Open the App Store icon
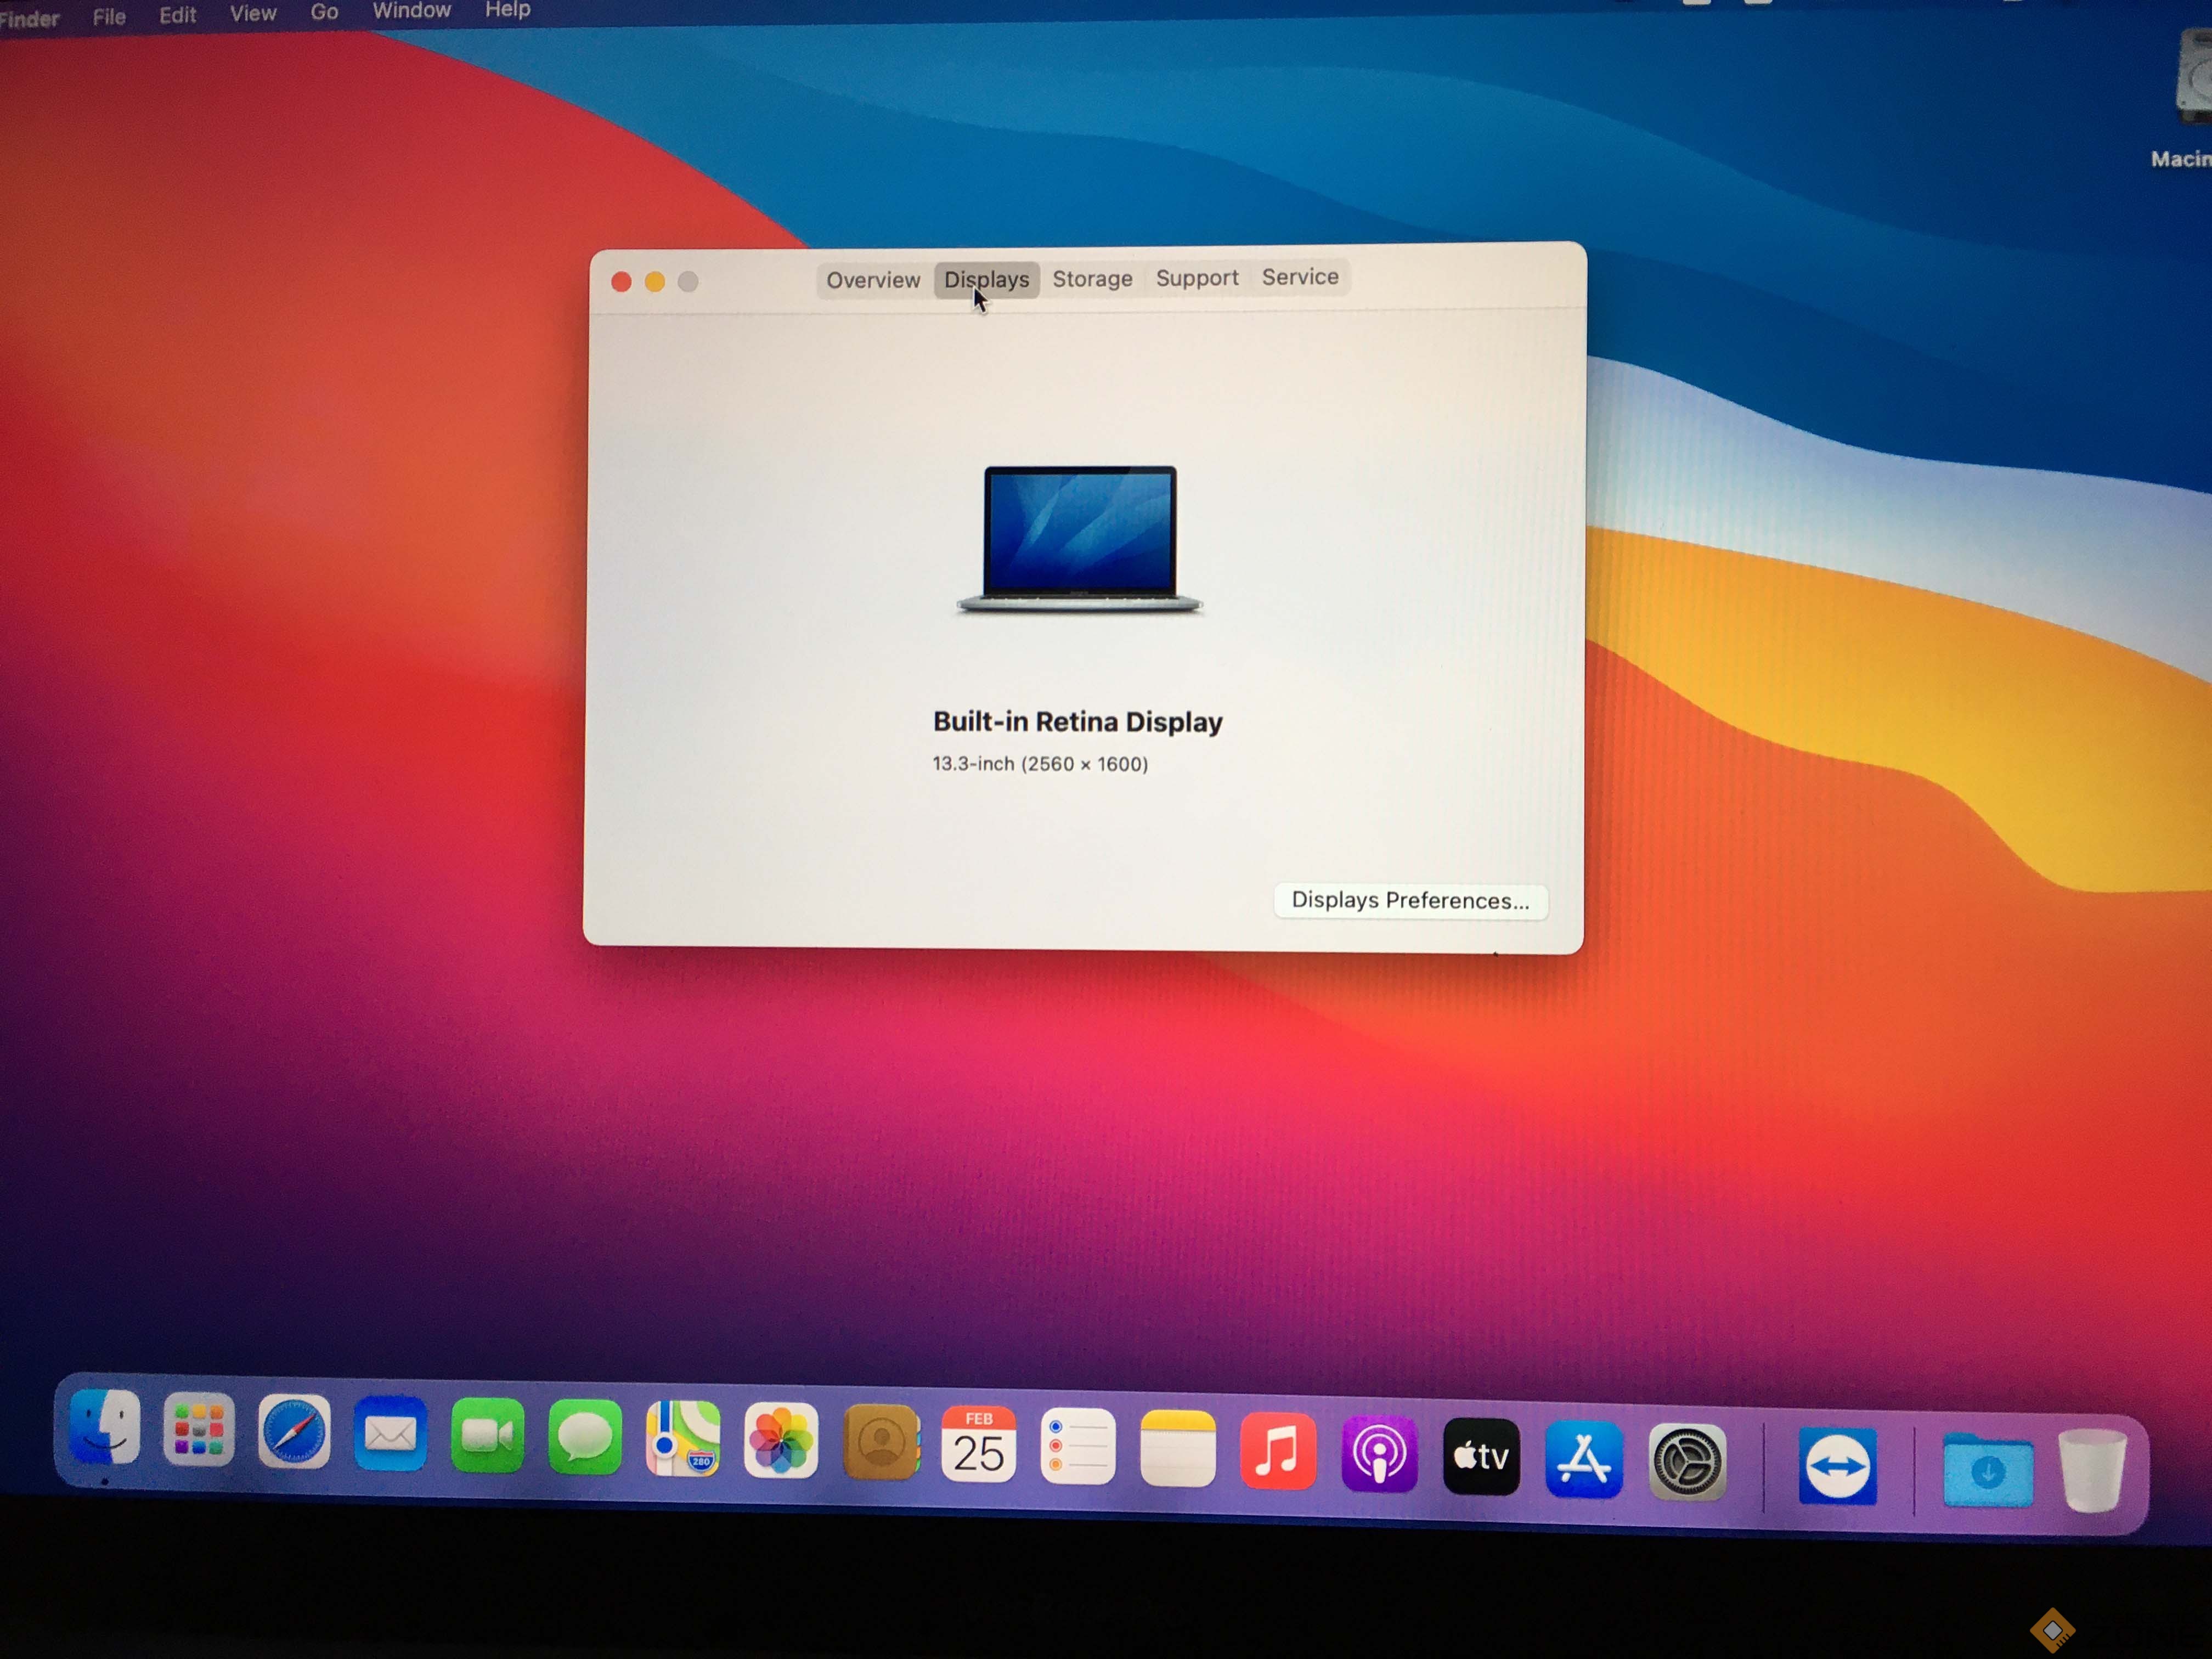The width and height of the screenshot is (2212, 1659). (x=1583, y=1459)
